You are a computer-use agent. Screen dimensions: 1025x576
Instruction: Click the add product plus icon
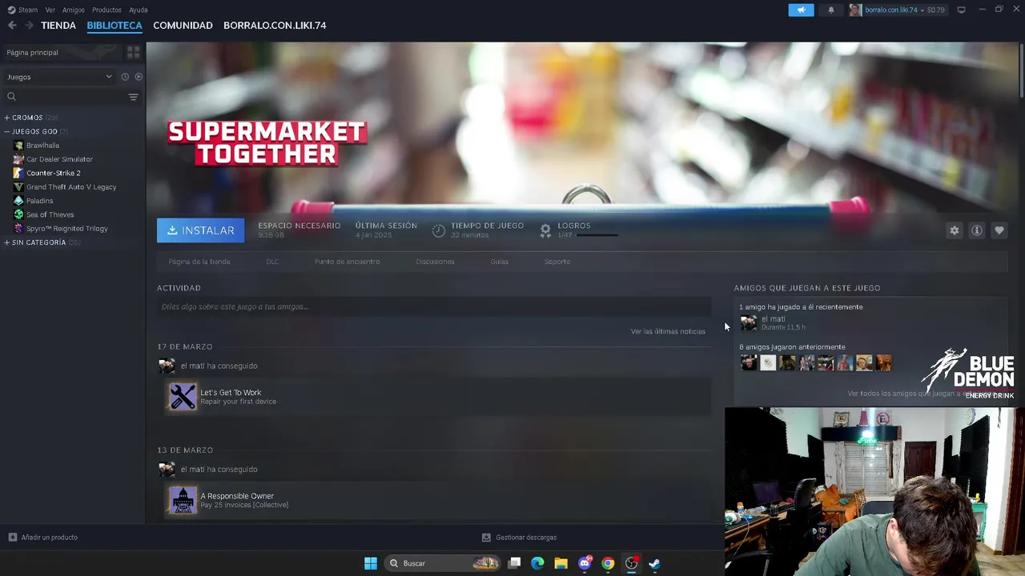12,537
